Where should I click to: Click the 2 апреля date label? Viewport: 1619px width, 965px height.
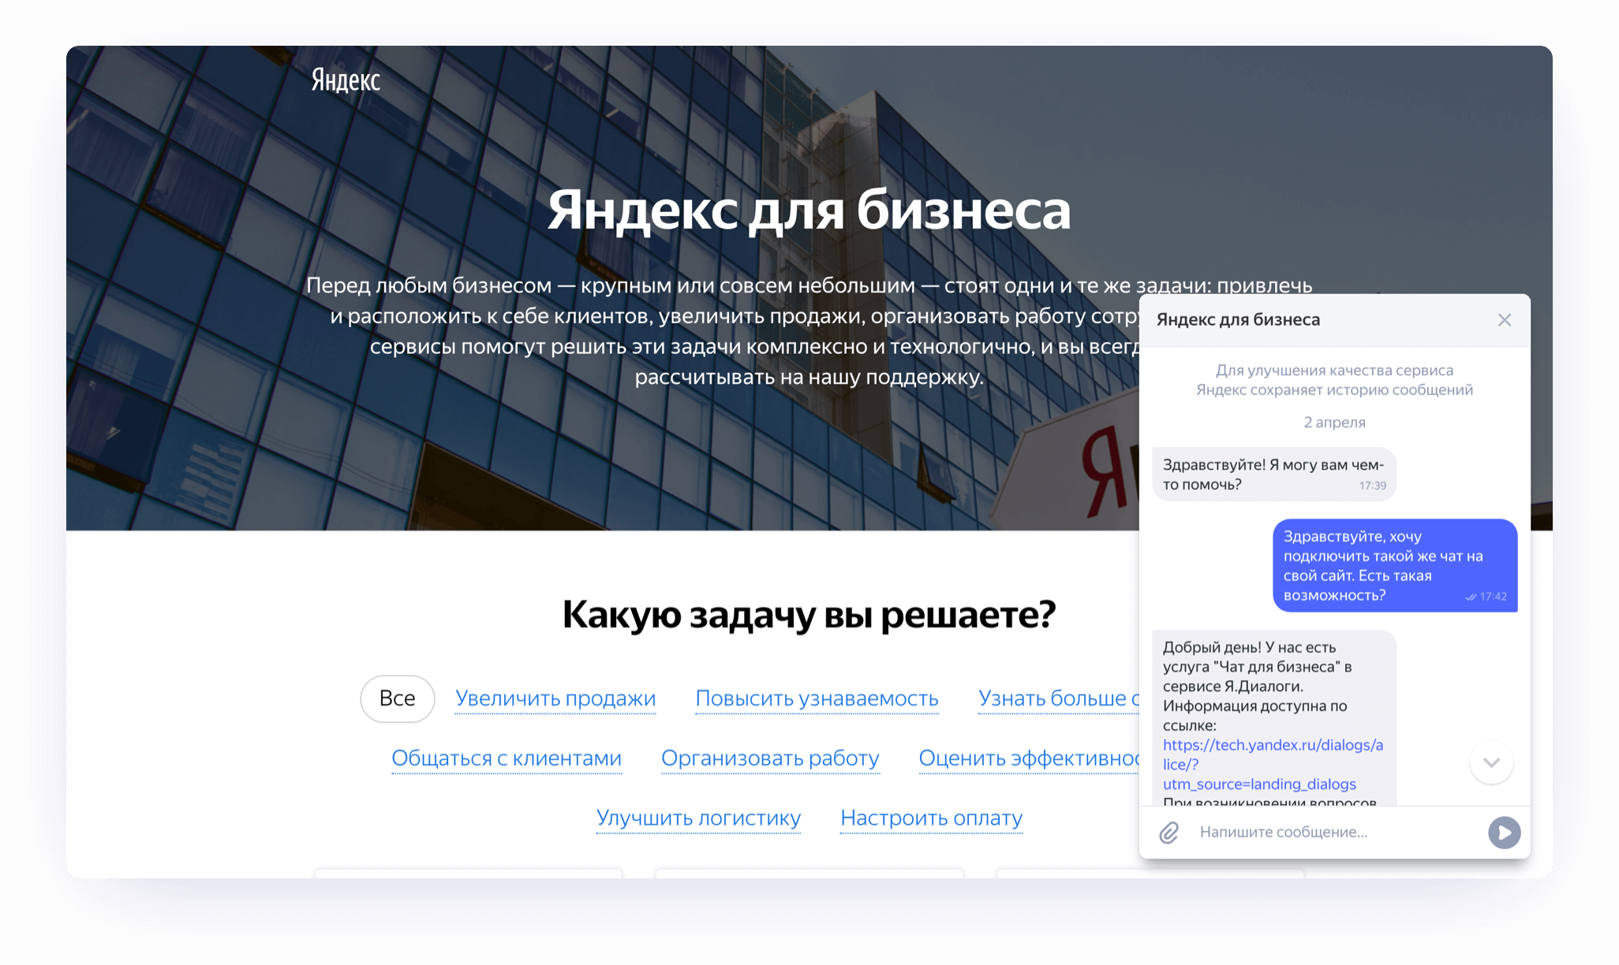[1334, 422]
